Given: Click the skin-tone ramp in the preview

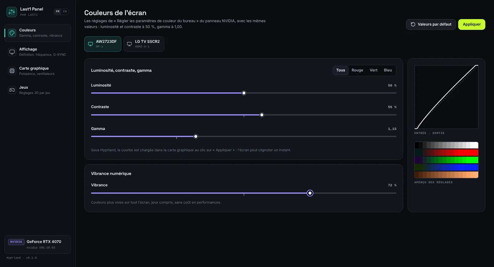Looking at the screenshot, I should [x=446, y=175].
